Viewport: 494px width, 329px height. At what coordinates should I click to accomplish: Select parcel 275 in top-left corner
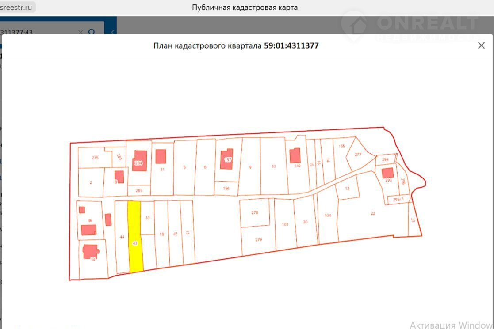click(95, 158)
